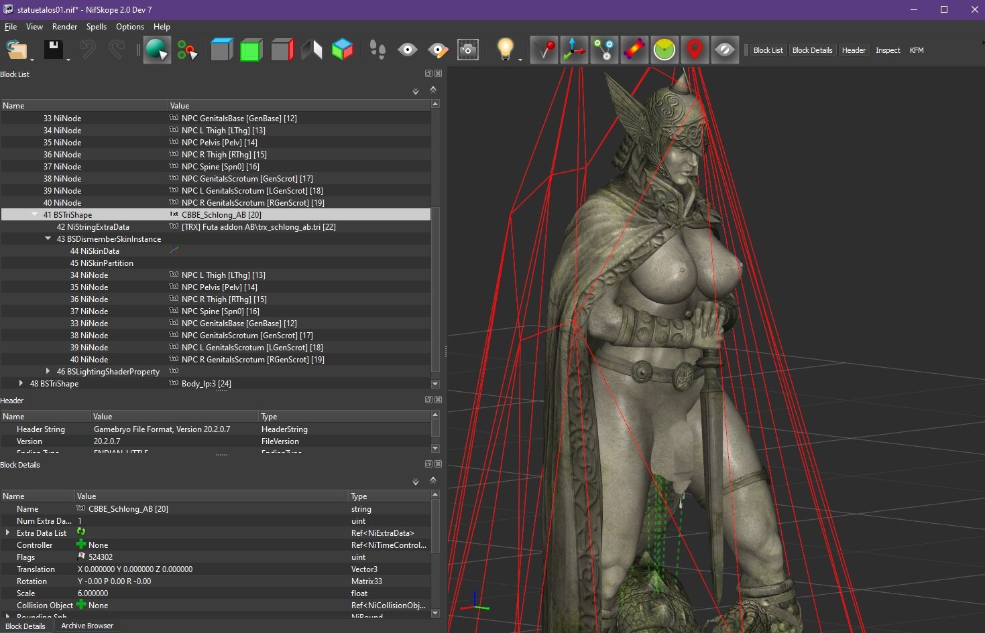Toggle lighting with the lightbulb icon
Viewport: 985px width, 633px height.
[x=505, y=50]
